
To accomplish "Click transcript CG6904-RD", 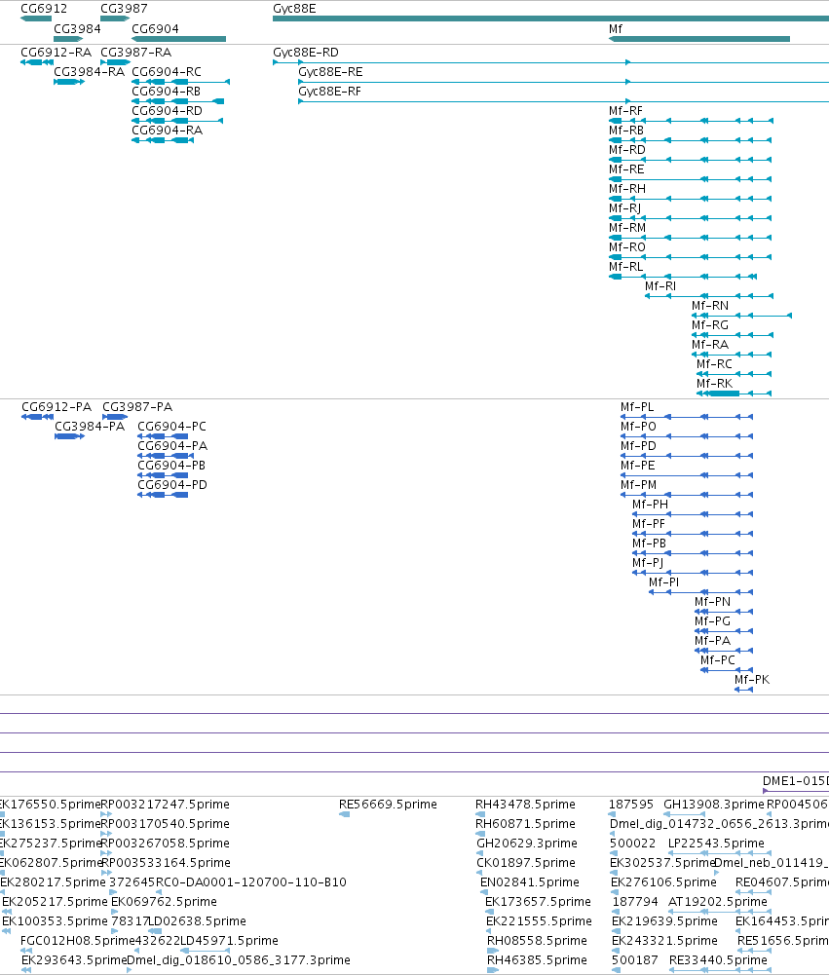I will pyautogui.click(x=167, y=111).
